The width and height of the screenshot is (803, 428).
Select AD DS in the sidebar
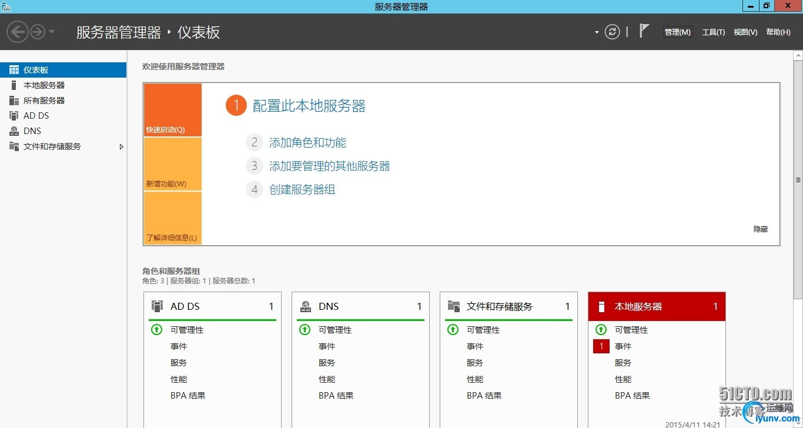point(63,116)
